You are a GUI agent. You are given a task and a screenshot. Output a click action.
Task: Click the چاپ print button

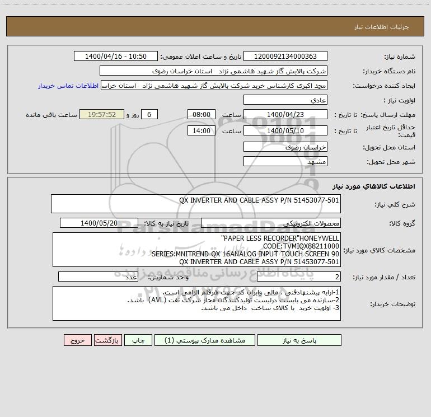tap(138, 340)
